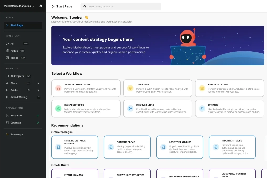Click the X-Ray SERP lightbulb icon
The height and width of the screenshot is (178, 267).
point(130,88)
